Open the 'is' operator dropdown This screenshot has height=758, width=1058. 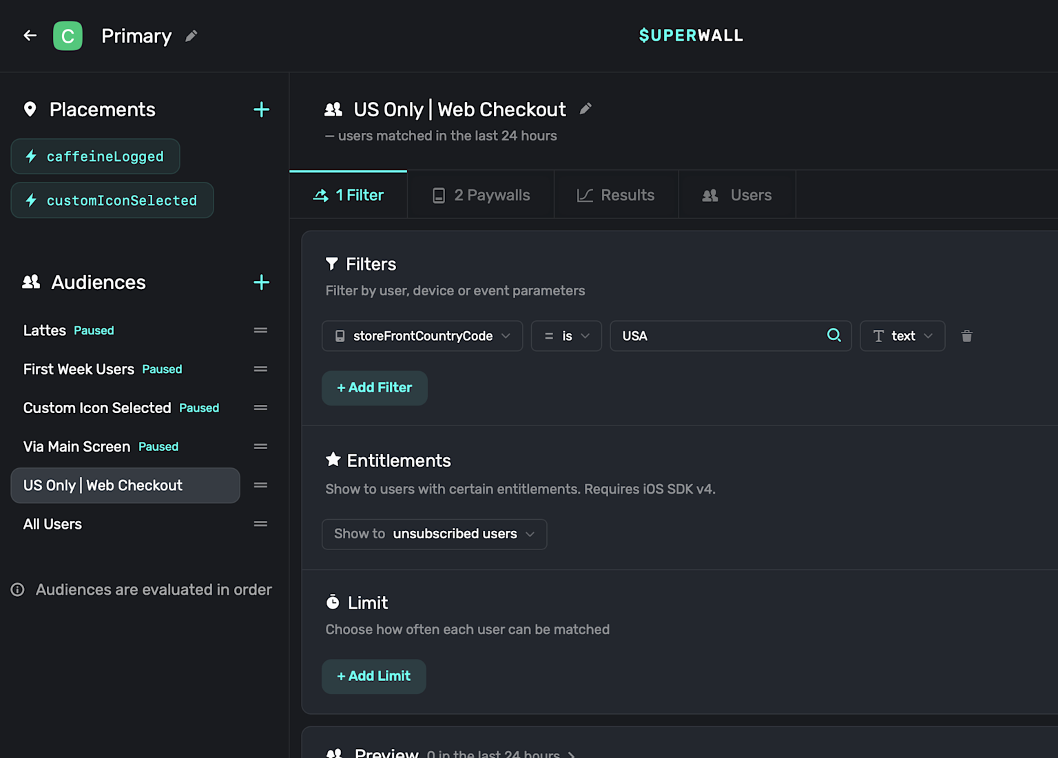click(x=566, y=336)
